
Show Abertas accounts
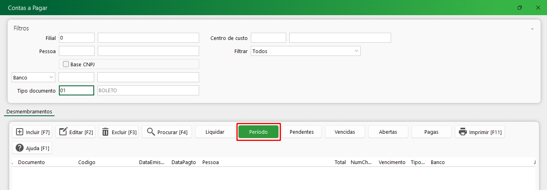tap(388, 132)
